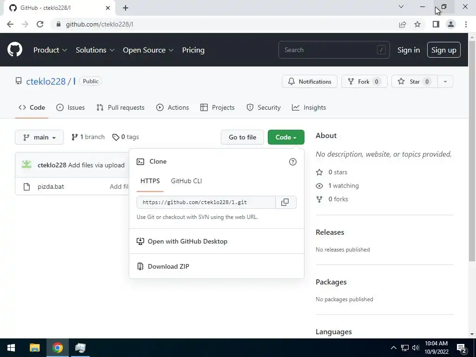Image resolution: width=476 pixels, height=357 pixels.
Task: View 1 branch link
Action: [88, 137]
